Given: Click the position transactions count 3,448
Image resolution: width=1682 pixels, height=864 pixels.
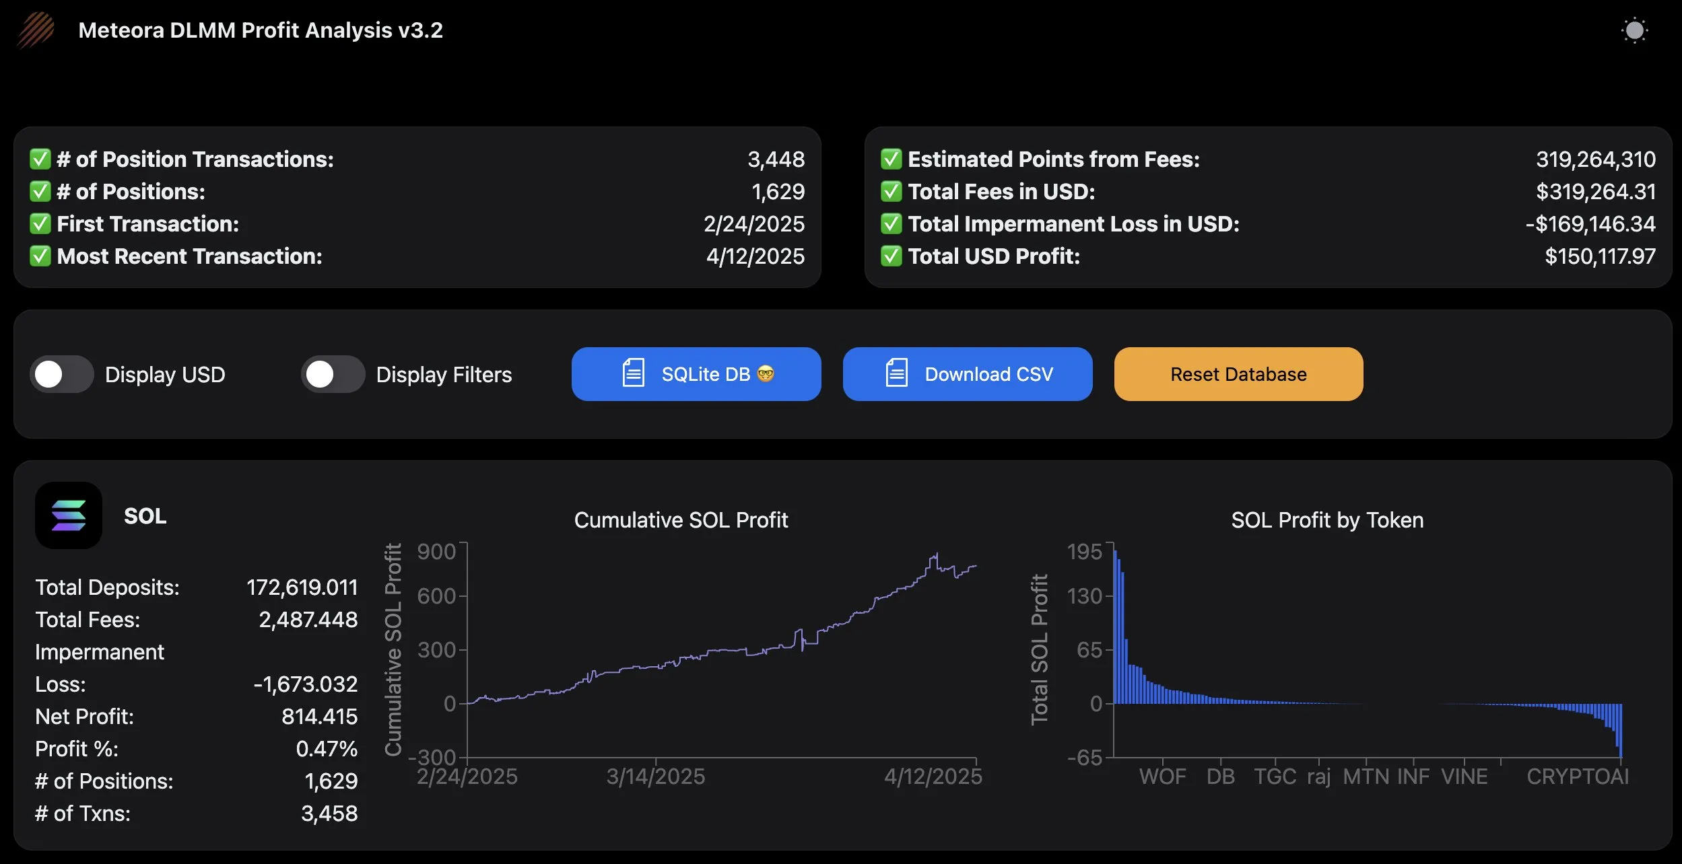Looking at the screenshot, I should click(776, 159).
